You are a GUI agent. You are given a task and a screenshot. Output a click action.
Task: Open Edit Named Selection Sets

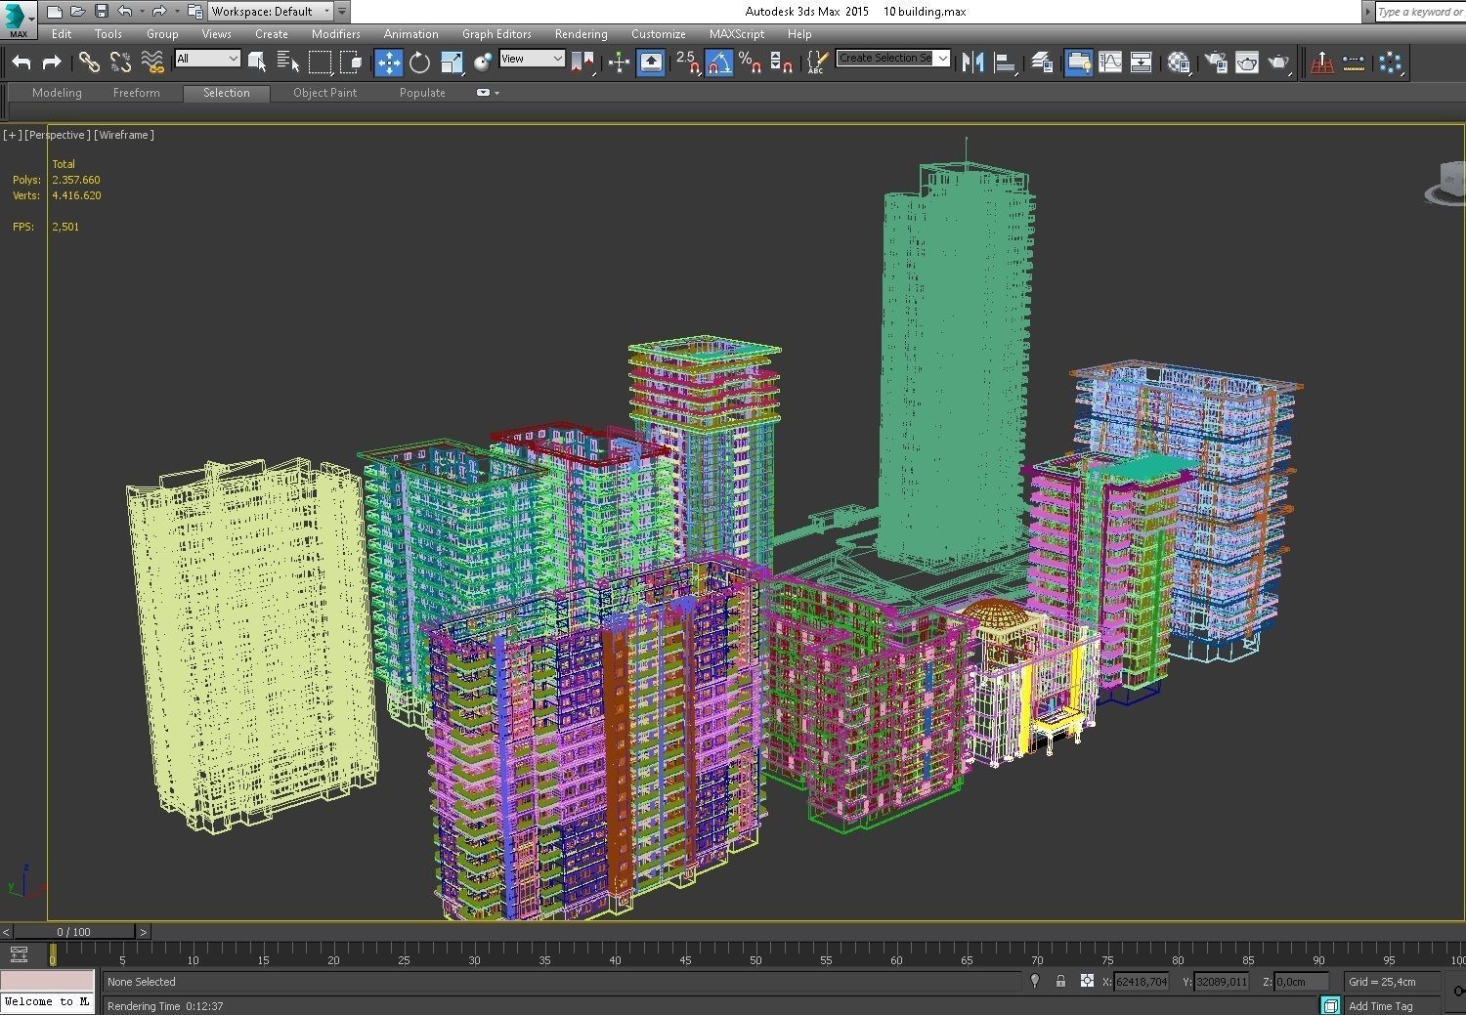click(817, 63)
